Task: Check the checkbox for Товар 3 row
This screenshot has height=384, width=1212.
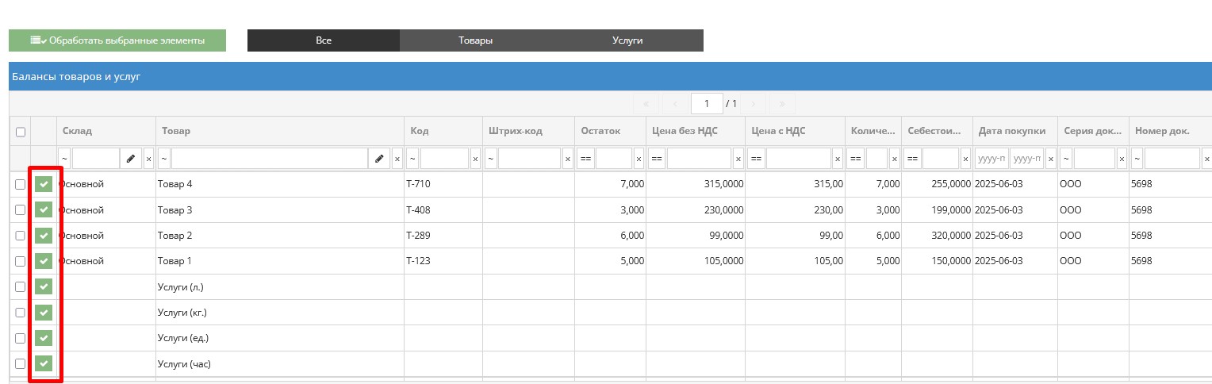Action: coord(21,210)
